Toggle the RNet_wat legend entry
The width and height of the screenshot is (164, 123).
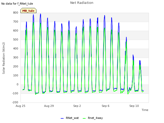tap(70, 118)
